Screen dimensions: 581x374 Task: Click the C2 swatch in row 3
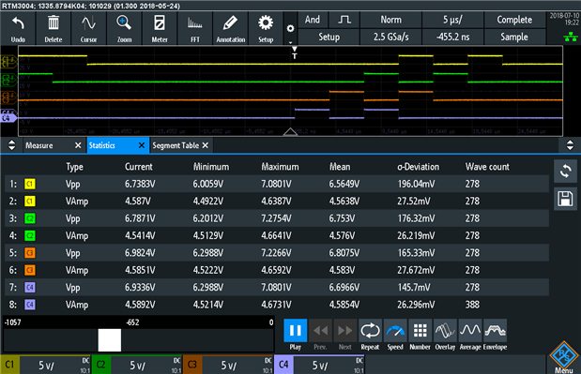tap(30, 218)
